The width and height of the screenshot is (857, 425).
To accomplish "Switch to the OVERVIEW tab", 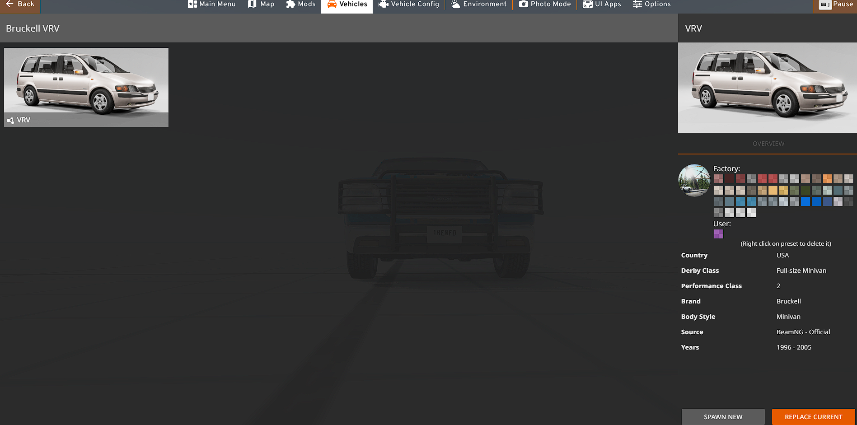I will [768, 144].
